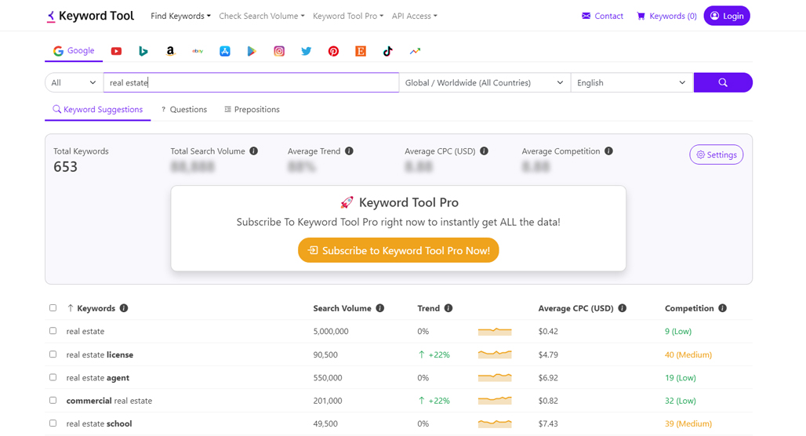The width and height of the screenshot is (806, 436).
Task: Expand the Check Search Volume menu
Action: click(262, 16)
